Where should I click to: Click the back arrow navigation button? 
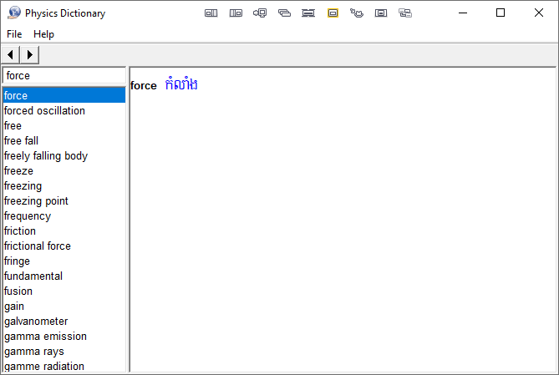point(11,55)
